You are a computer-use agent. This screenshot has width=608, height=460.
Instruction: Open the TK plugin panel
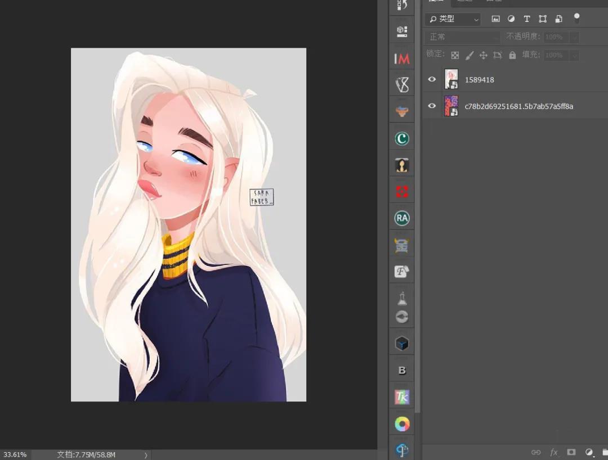coord(401,397)
